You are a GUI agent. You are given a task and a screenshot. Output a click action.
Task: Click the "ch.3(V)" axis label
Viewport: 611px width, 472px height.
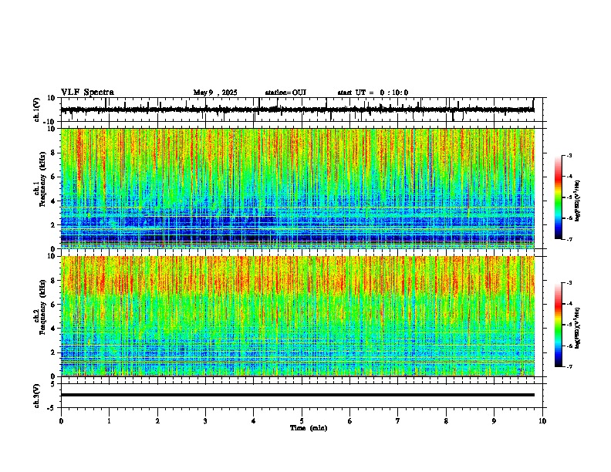point(37,396)
